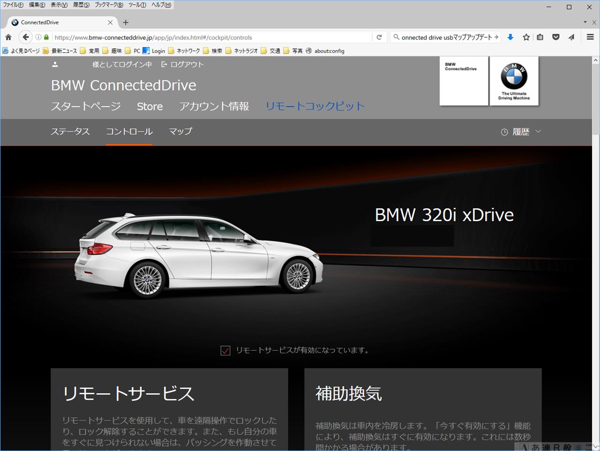
Task: Click the green secure padlock icon
Action: point(46,37)
